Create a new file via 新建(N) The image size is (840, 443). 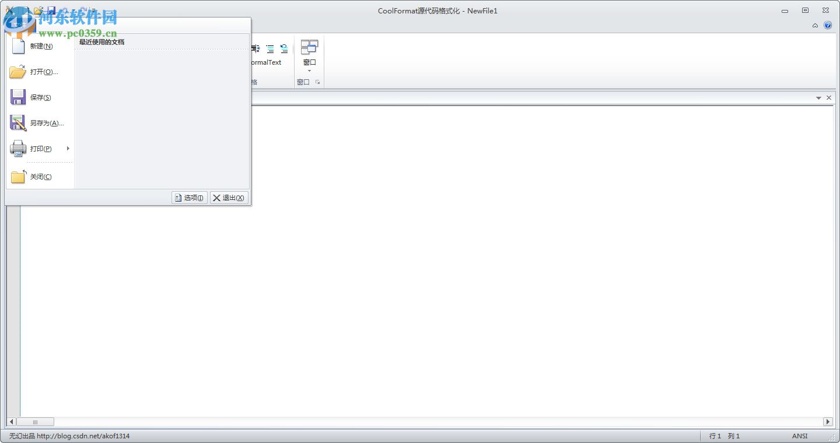40,46
